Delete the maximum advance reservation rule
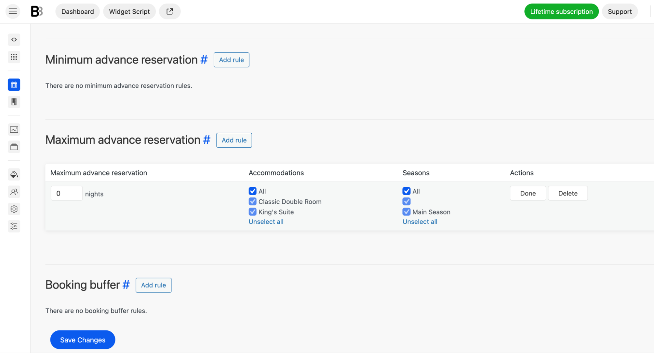The height and width of the screenshot is (353, 654). coord(568,193)
